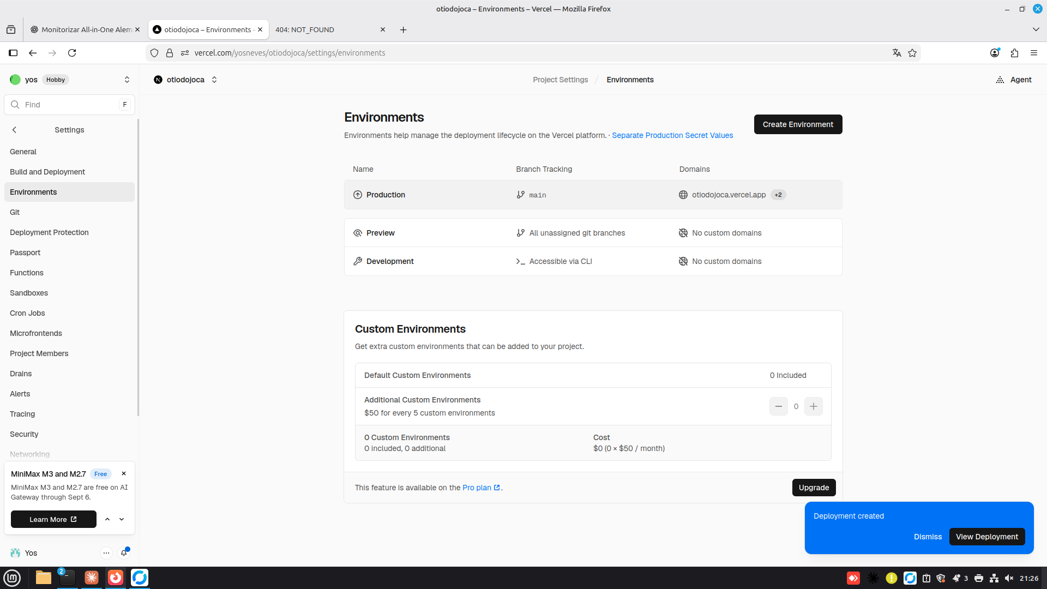
Task: Go back using the browser back arrow
Action: click(33, 53)
